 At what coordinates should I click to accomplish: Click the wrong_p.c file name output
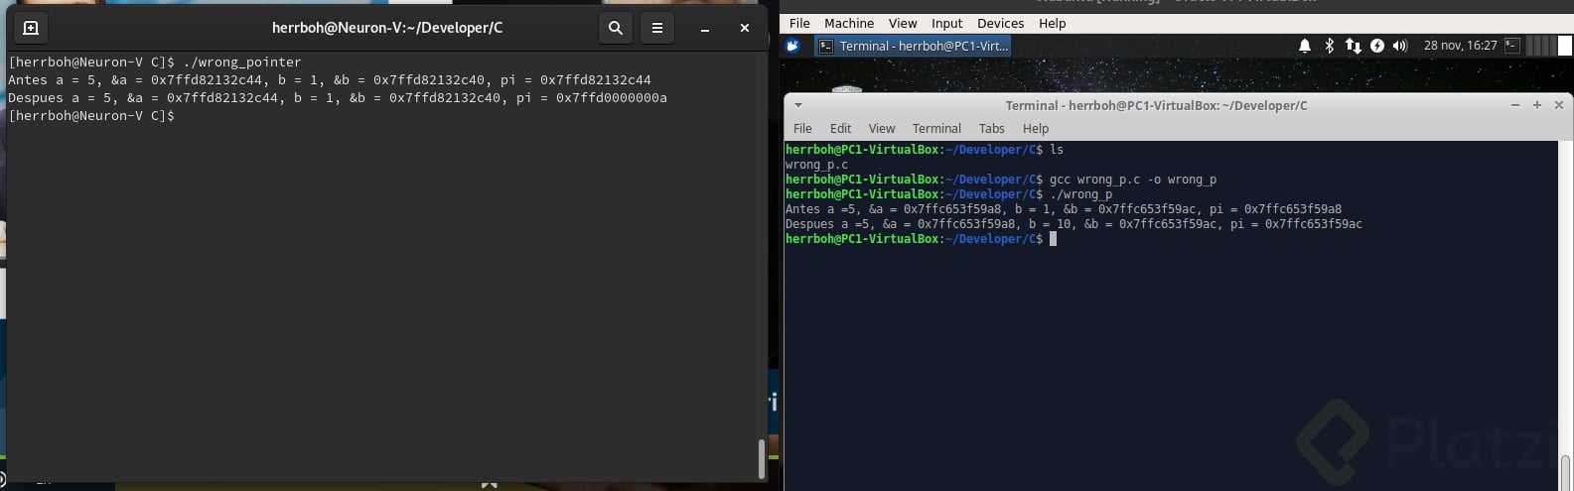click(816, 165)
